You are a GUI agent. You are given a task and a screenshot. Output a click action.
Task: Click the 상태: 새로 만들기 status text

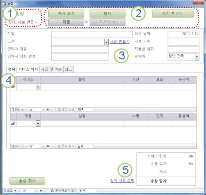click(23, 22)
